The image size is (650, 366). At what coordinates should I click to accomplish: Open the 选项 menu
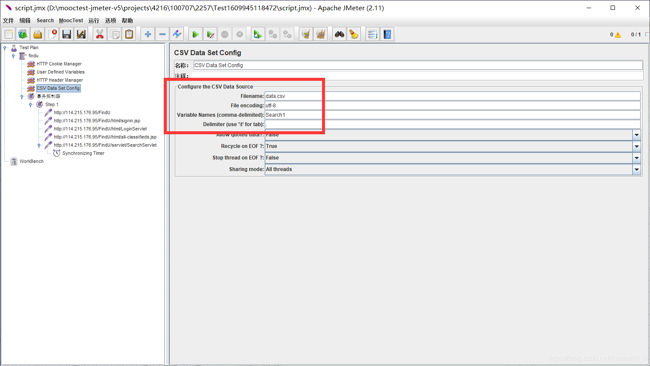pyautogui.click(x=111, y=21)
